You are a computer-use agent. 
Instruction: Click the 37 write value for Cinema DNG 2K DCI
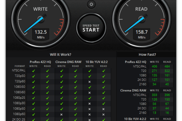pos(154,108)
